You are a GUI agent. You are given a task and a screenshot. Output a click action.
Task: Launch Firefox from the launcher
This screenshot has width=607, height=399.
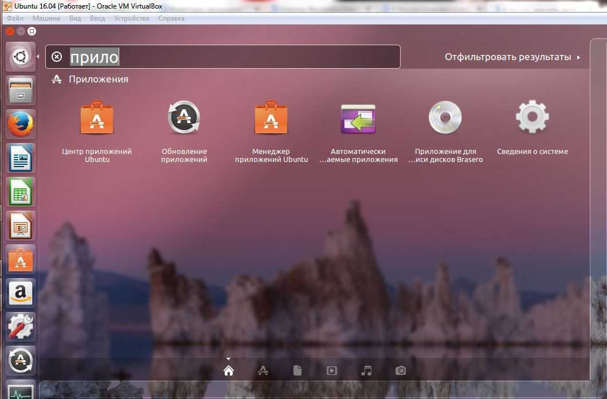(x=21, y=124)
